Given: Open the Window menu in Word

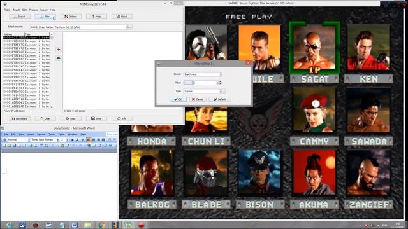Looking at the screenshot, I should (73, 134).
